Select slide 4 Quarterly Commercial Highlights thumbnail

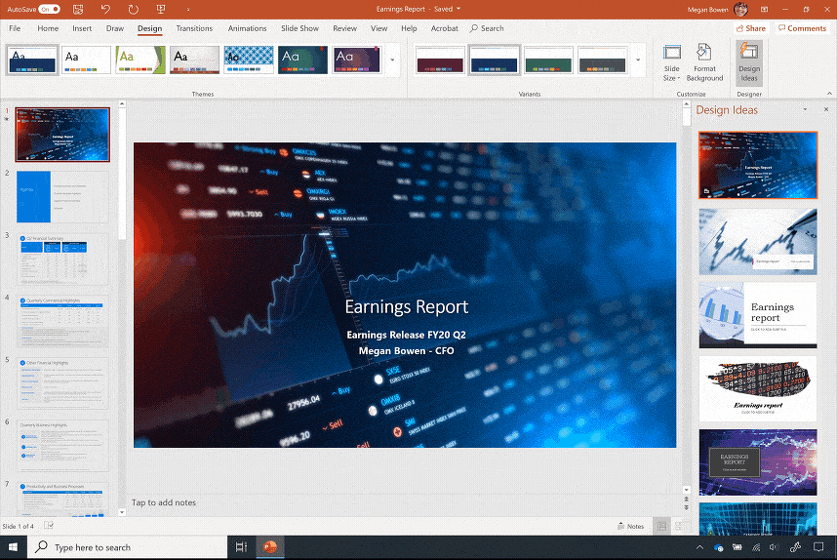pos(62,321)
